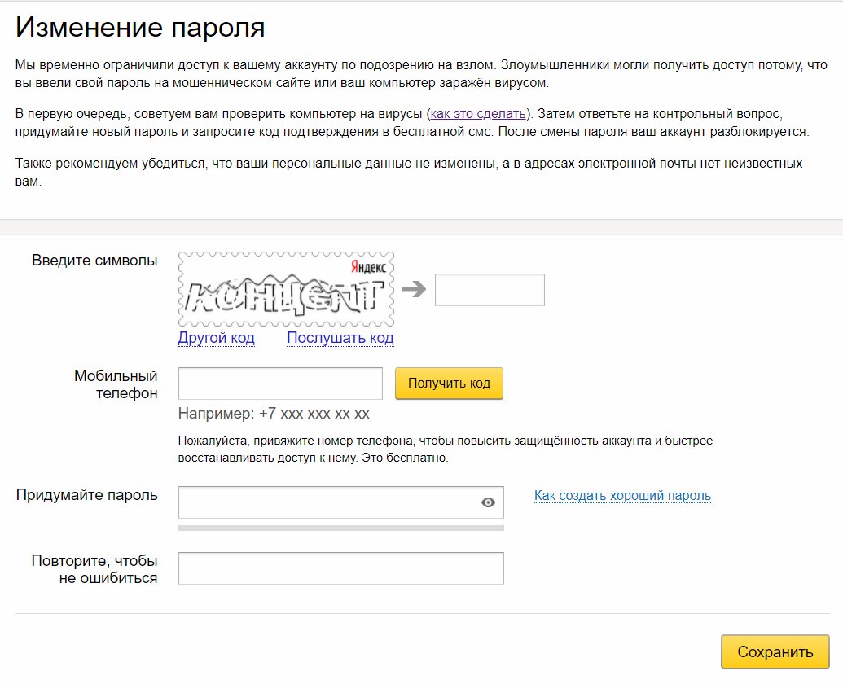Focus the Мобильный телефон input field
The width and height of the screenshot is (843, 684).
pyautogui.click(x=280, y=384)
